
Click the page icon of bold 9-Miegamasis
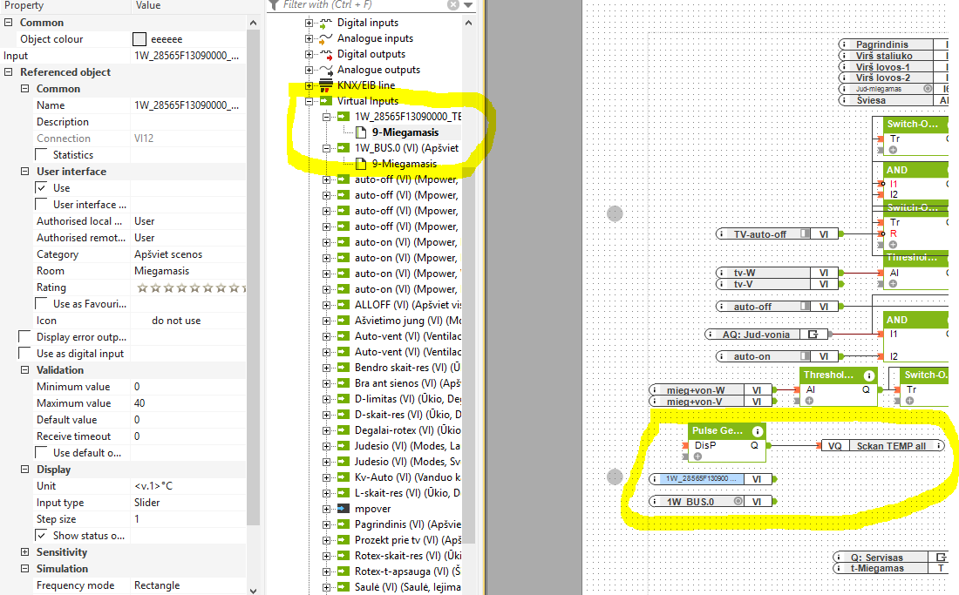click(x=362, y=132)
